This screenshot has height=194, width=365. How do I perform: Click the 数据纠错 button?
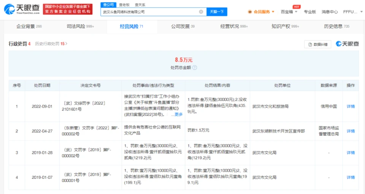pos(318,44)
